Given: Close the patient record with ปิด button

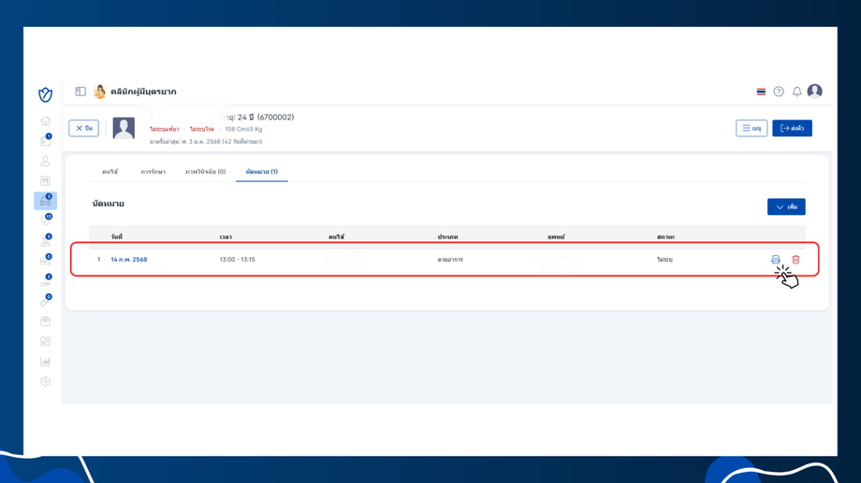Looking at the screenshot, I should [83, 128].
